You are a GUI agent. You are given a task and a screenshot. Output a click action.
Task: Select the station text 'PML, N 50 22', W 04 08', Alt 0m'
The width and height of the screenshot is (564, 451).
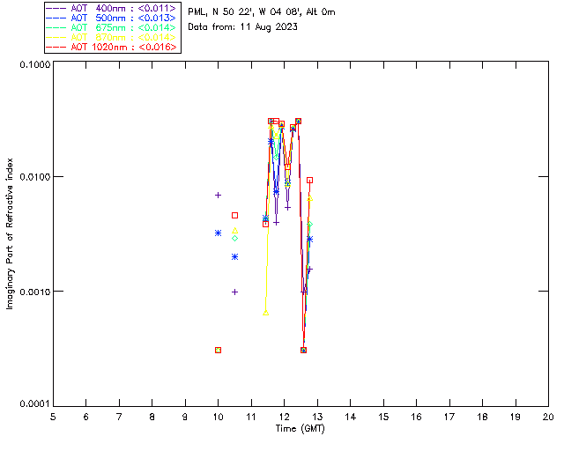pyautogui.click(x=262, y=11)
